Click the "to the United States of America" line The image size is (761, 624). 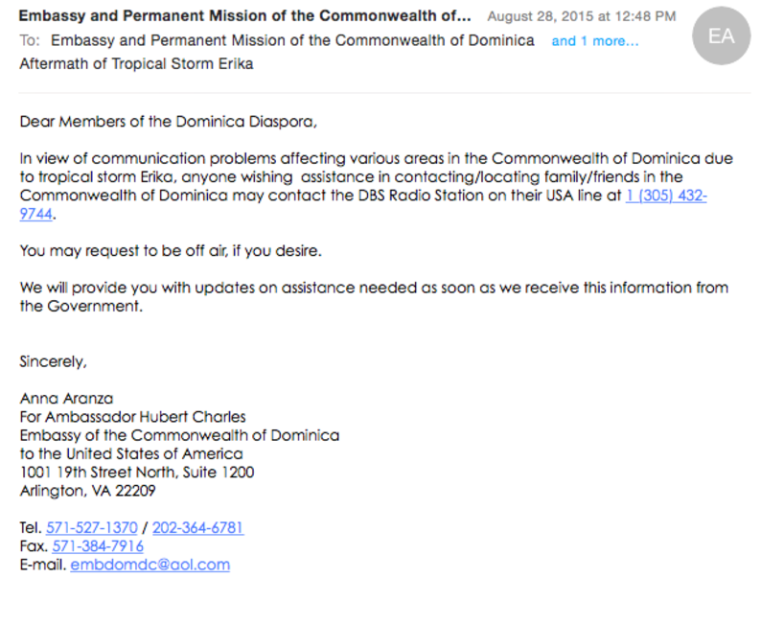pos(131,453)
